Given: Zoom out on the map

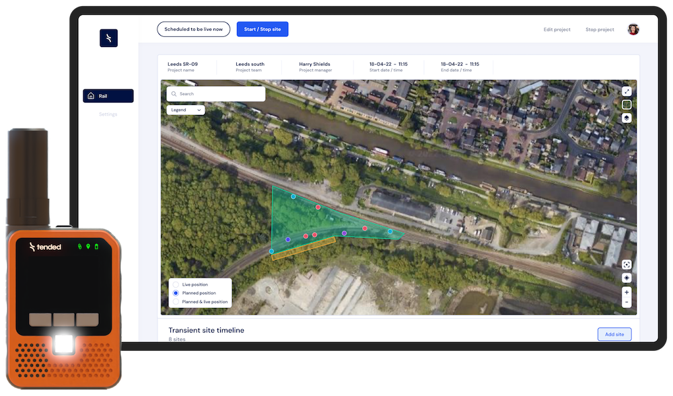Looking at the screenshot, I should pos(627,302).
